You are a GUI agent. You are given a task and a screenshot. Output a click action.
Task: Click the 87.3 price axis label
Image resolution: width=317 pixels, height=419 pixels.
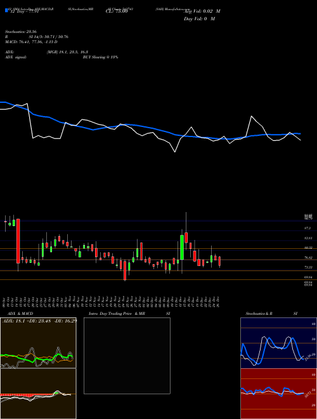[x=307, y=228]
